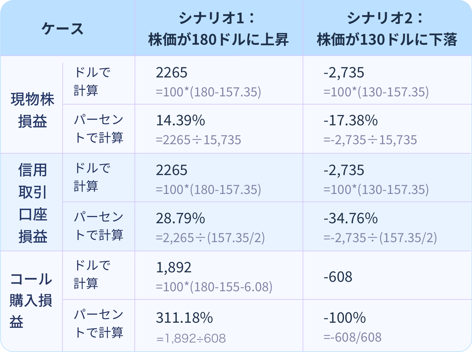Click the ケース header cell

pos(62,29)
